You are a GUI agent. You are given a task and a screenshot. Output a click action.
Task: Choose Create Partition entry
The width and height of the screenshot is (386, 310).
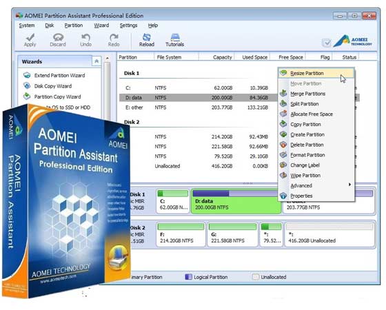tap(316, 134)
